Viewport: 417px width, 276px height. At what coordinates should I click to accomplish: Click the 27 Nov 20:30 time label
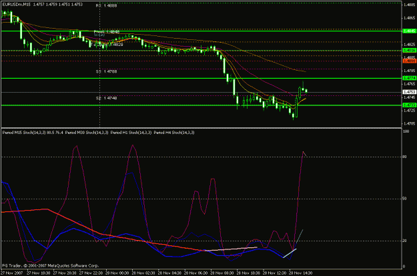click(x=65, y=273)
